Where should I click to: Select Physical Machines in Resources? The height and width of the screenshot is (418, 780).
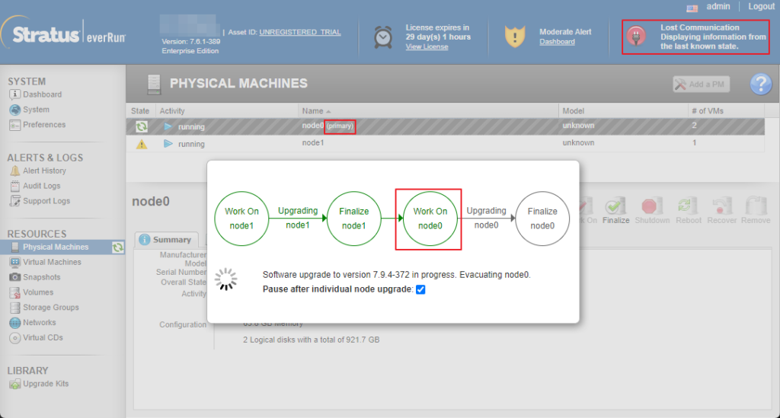[56, 247]
